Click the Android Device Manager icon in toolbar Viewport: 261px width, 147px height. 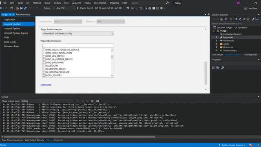click(x=146, y=8)
